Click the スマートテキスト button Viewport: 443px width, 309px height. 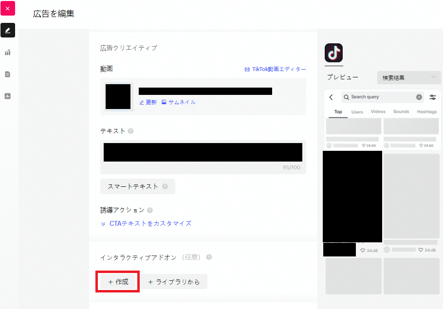[x=137, y=186]
